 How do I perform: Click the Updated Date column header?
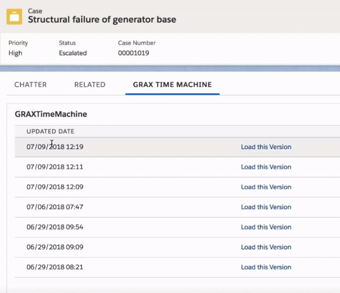(50, 131)
